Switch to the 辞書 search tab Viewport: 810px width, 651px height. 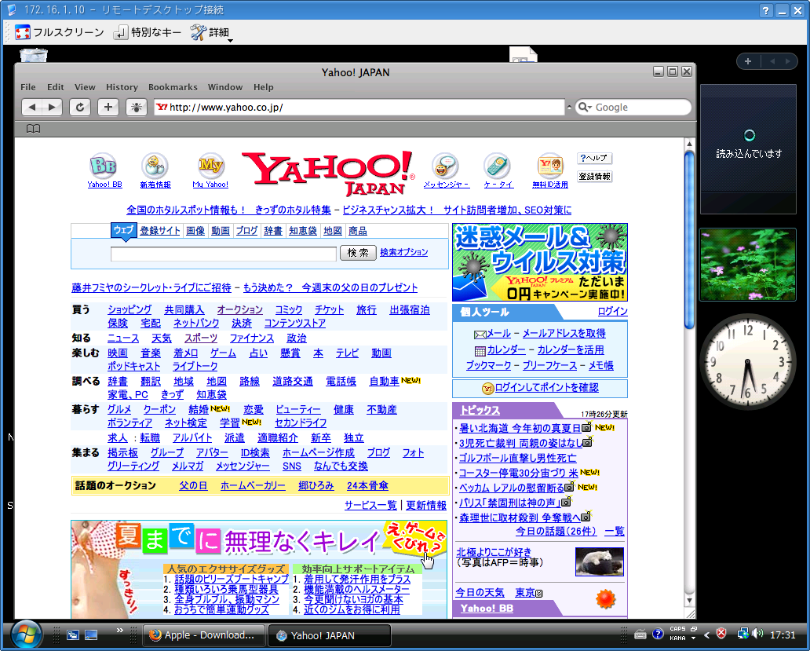tap(273, 231)
